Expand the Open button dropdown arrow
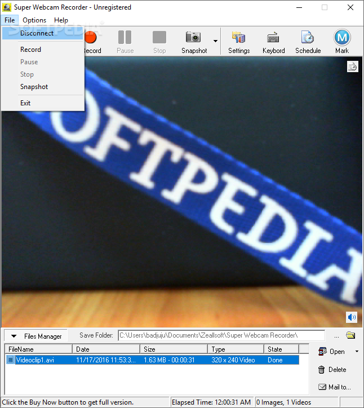364x408 pixels. (x=357, y=352)
